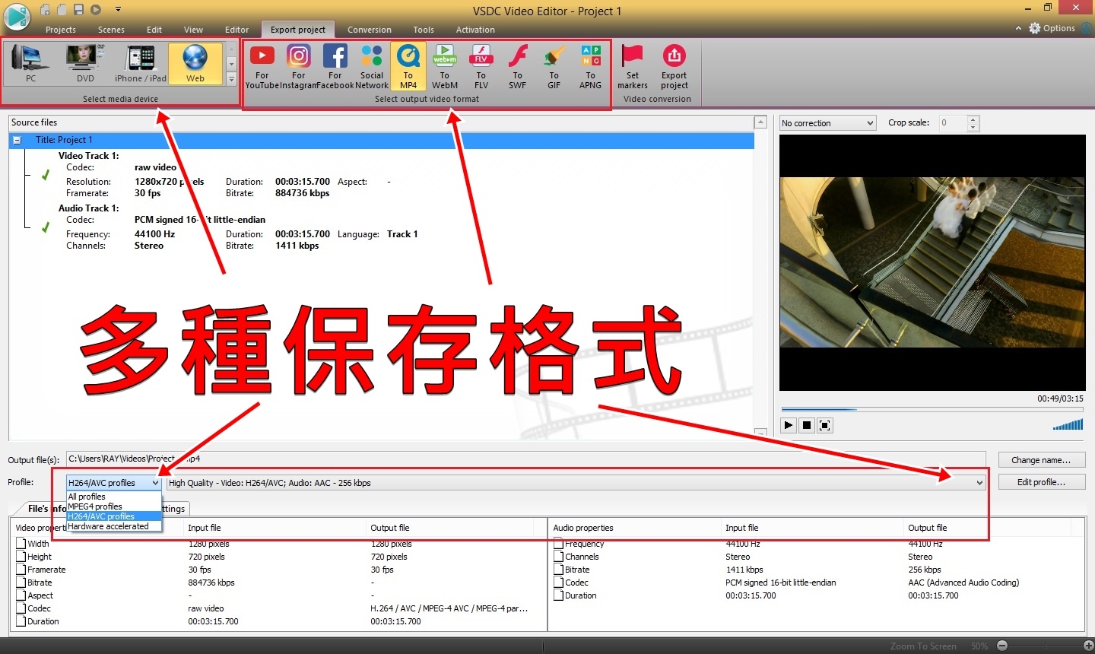The image size is (1095, 654).
Task: Select the To GIF output format
Action: point(554,66)
